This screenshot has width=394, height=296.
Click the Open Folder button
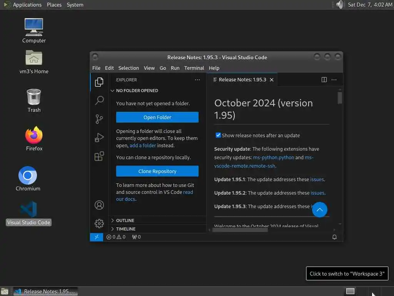(157, 117)
